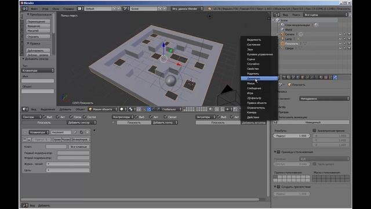This screenshot has height=209, width=371.
Task: Open the Сенсоры dropdown
Action: tap(32, 117)
